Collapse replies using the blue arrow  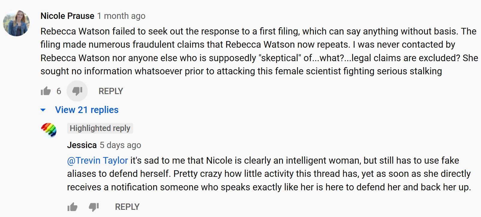(x=43, y=110)
